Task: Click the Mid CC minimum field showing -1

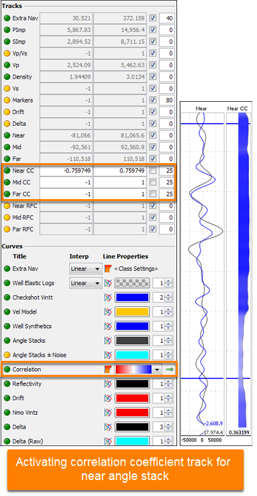Action: click(x=66, y=182)
